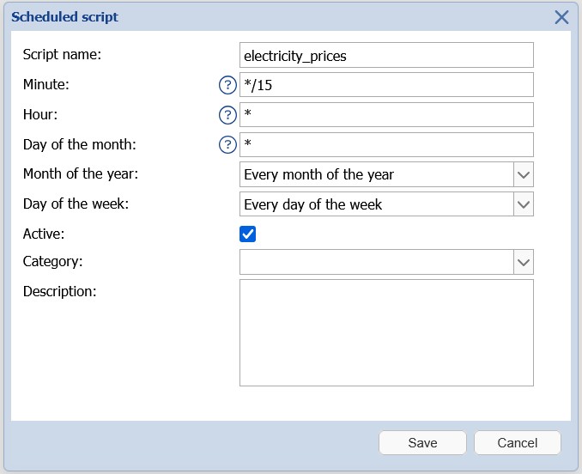Click the Minute field containing */15
Viewport: 582px width, 474px height.
[x=386, y=85]
